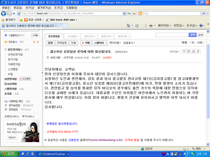Screen dimensions: 210x157
Task: Click the star icon to flag this email
Action: pyautogui.click(x=48, y=52)
